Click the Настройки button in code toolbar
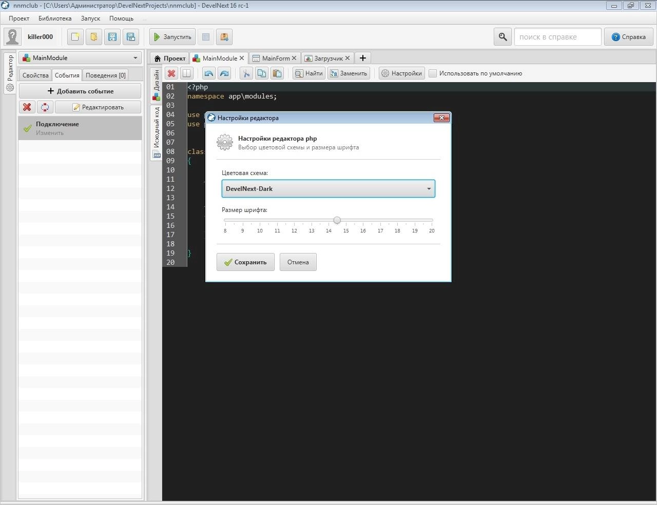Image resolution: width=657 pixels, height=505 pixels. (x=401, y=73)
